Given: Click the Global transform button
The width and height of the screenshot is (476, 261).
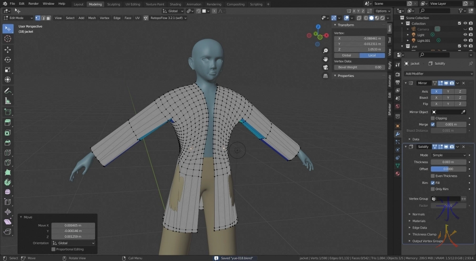Looking at the screenshot, I should coord(347,55).
